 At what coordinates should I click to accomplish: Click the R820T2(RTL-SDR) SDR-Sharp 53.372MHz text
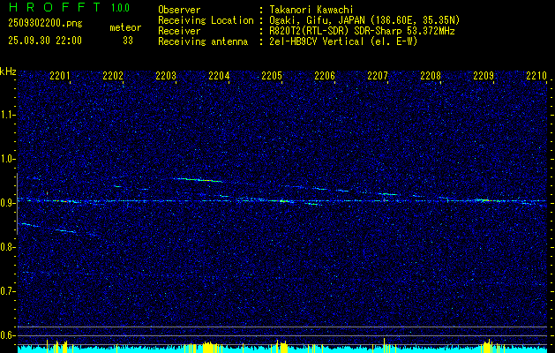(x=362, y=31)
